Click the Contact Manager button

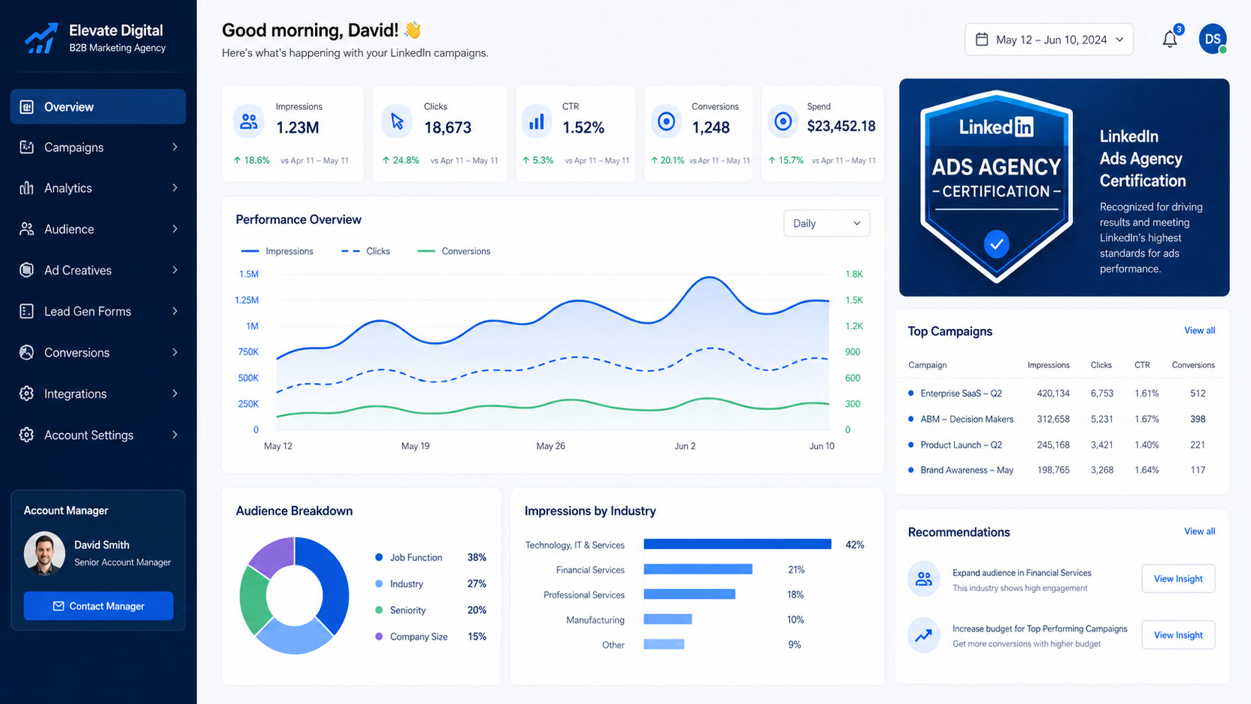98,606
